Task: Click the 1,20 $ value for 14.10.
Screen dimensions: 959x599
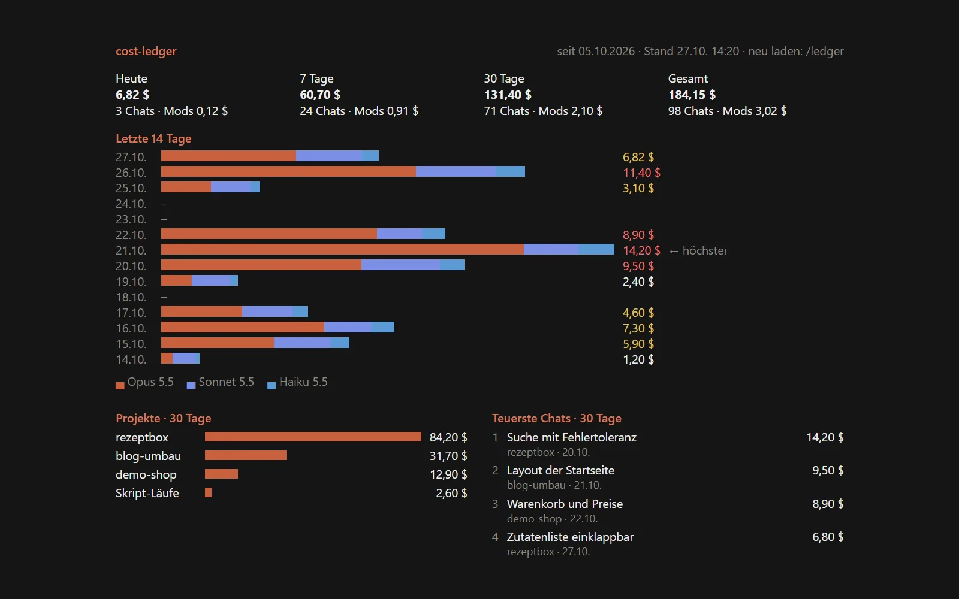Action: (x=638, y=359)
